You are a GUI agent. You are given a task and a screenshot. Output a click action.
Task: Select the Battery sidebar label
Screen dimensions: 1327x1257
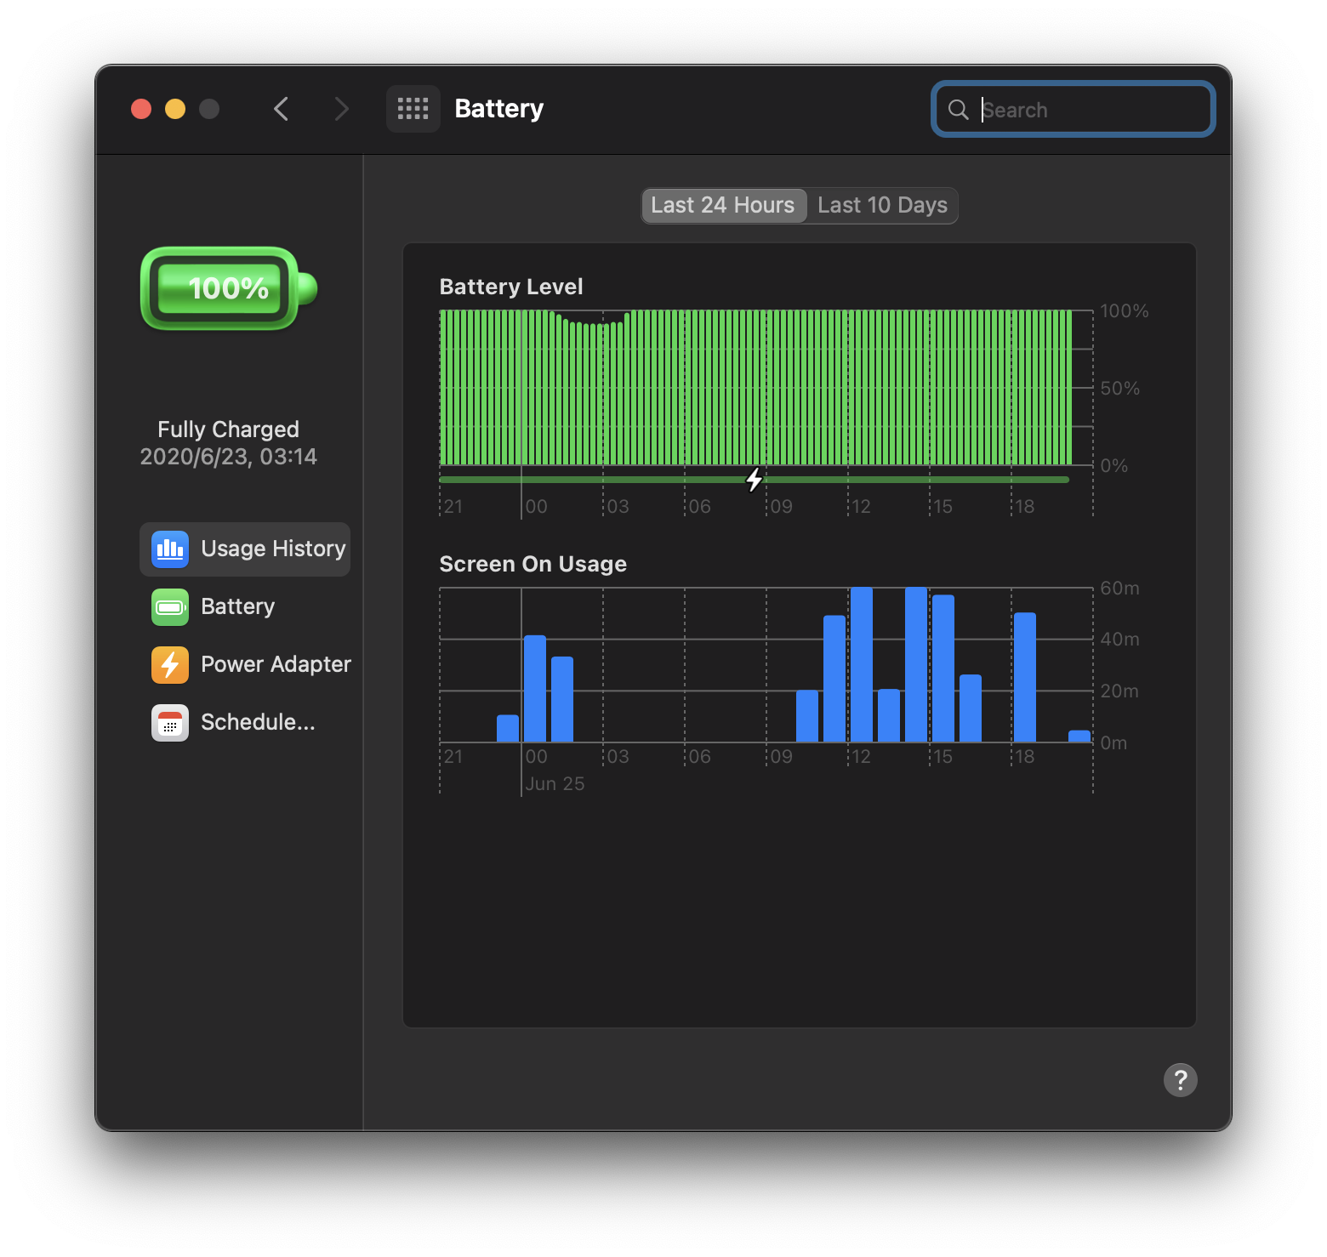pos(238,606)
